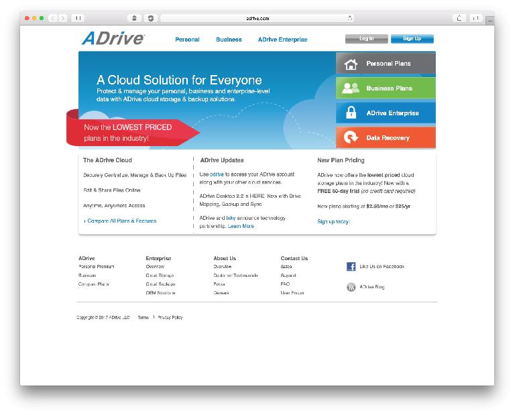Open the ADrive Enterprise navigation menu
The image size is (515, 415).
tap(282, 40)
